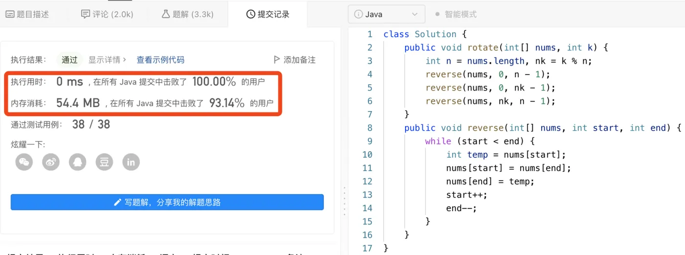Open the Java language dropdown
This screenshot has height=255, width=685.
coord(386,14)
